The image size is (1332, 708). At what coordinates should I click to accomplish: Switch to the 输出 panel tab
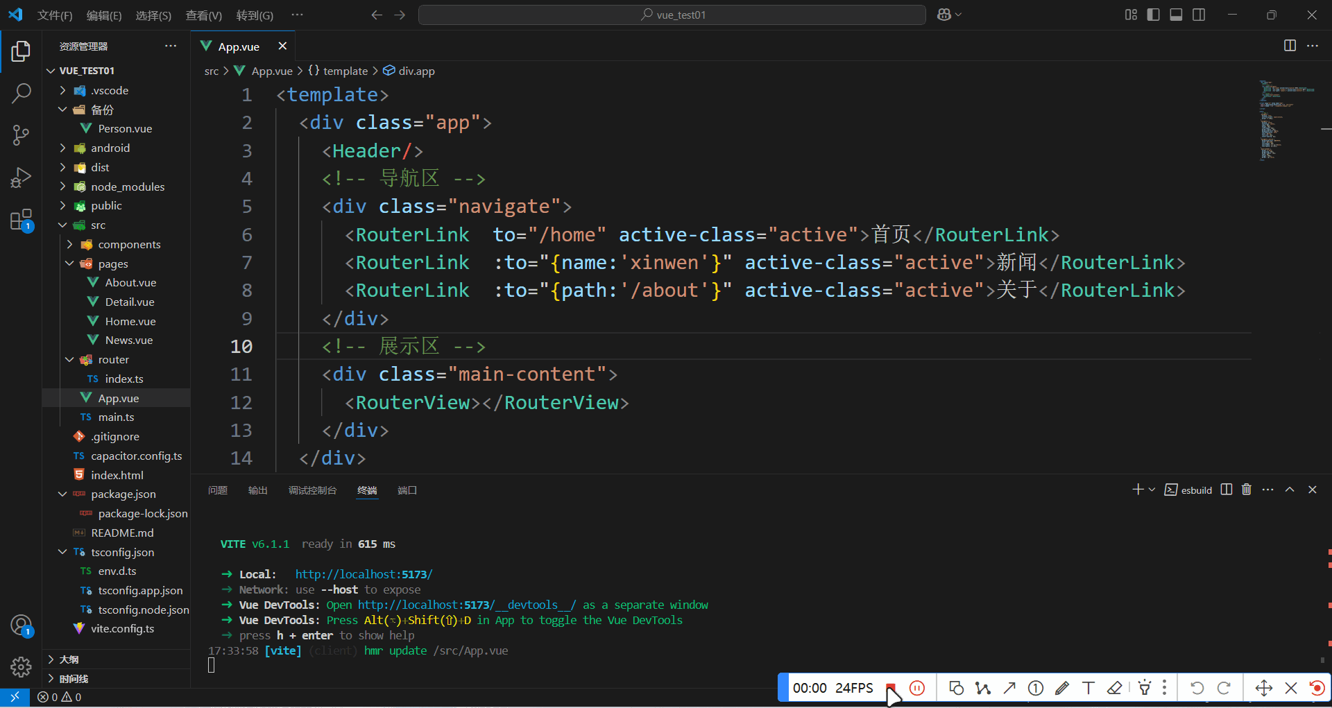pos(257,490)
